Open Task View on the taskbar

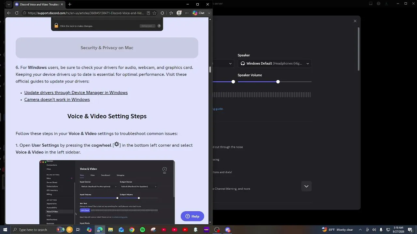78,230
